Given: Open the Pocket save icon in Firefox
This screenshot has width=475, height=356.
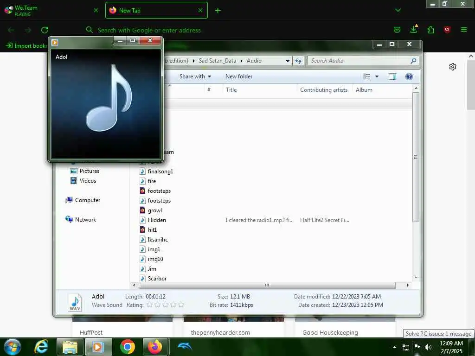Looking at the screenshot, I should [x=397, y=30].
